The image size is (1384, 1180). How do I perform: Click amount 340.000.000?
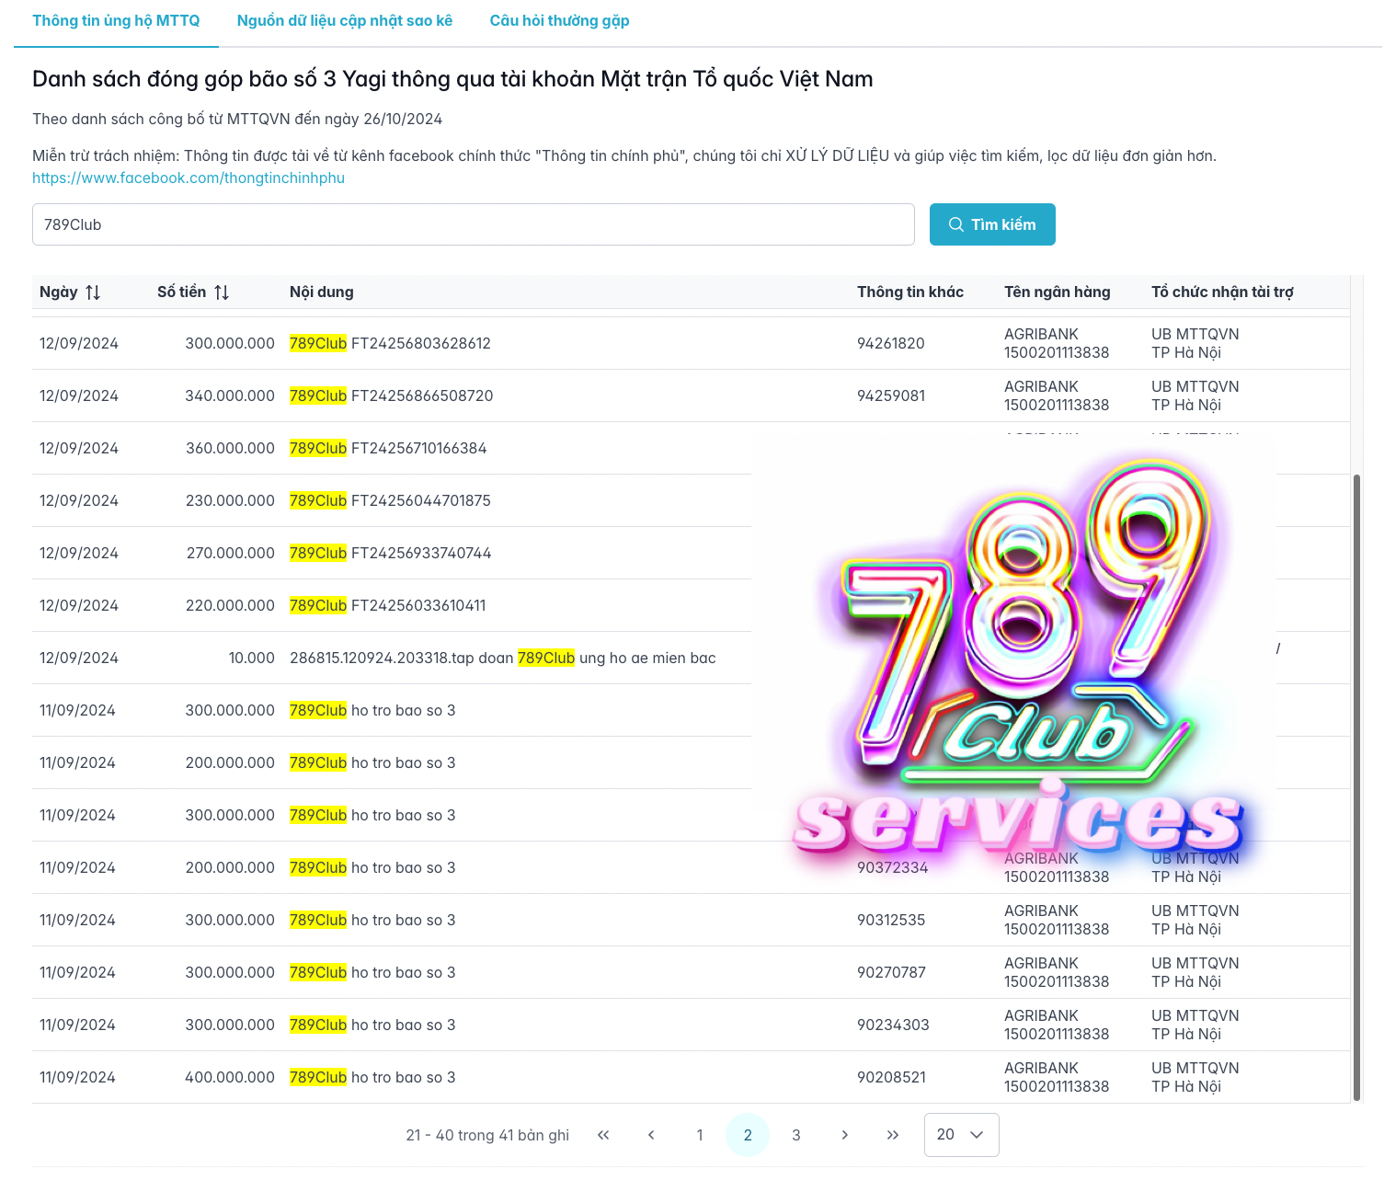pyautogui.click(x=230, y=395)
